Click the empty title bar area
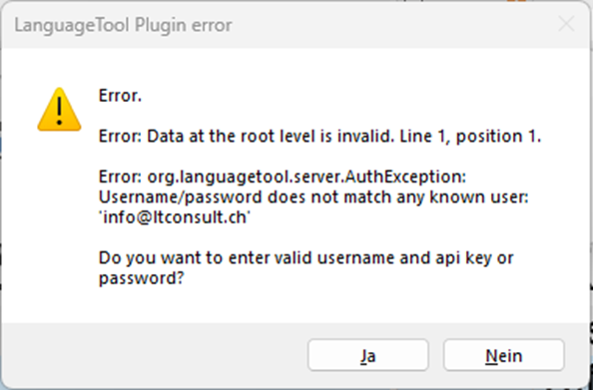 click(393, 25)
